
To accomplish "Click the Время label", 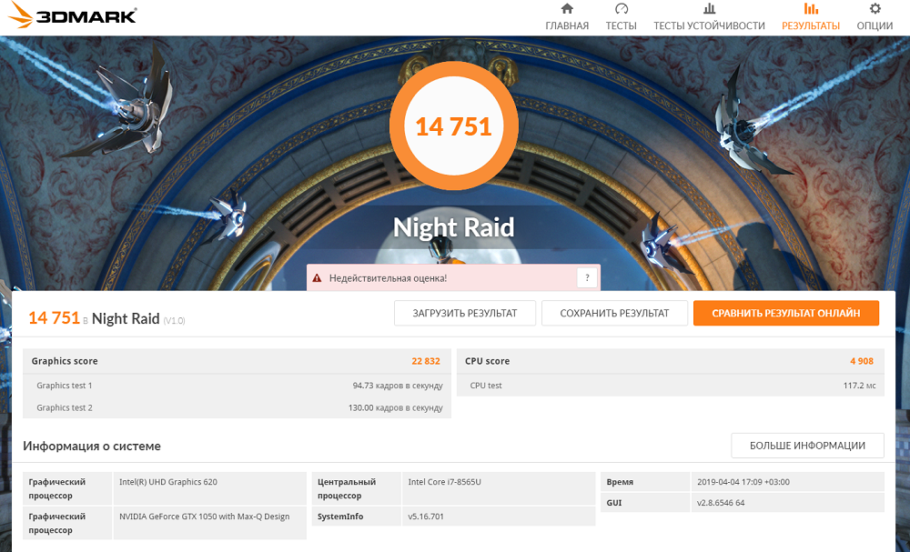I will [620, 482].
